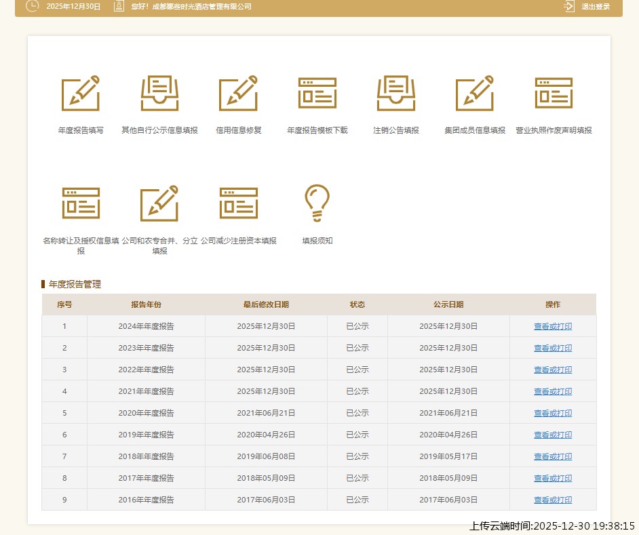This screenshot has width=639, height=535.
Task: Click the 报告年份 column header
Action: (x=146, y=304)
